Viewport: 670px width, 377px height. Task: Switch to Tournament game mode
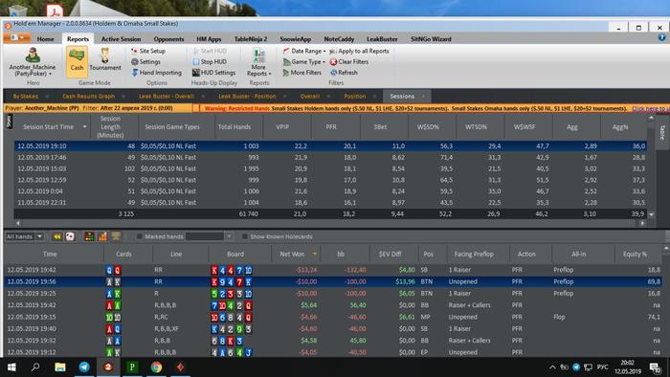[105, 60]
